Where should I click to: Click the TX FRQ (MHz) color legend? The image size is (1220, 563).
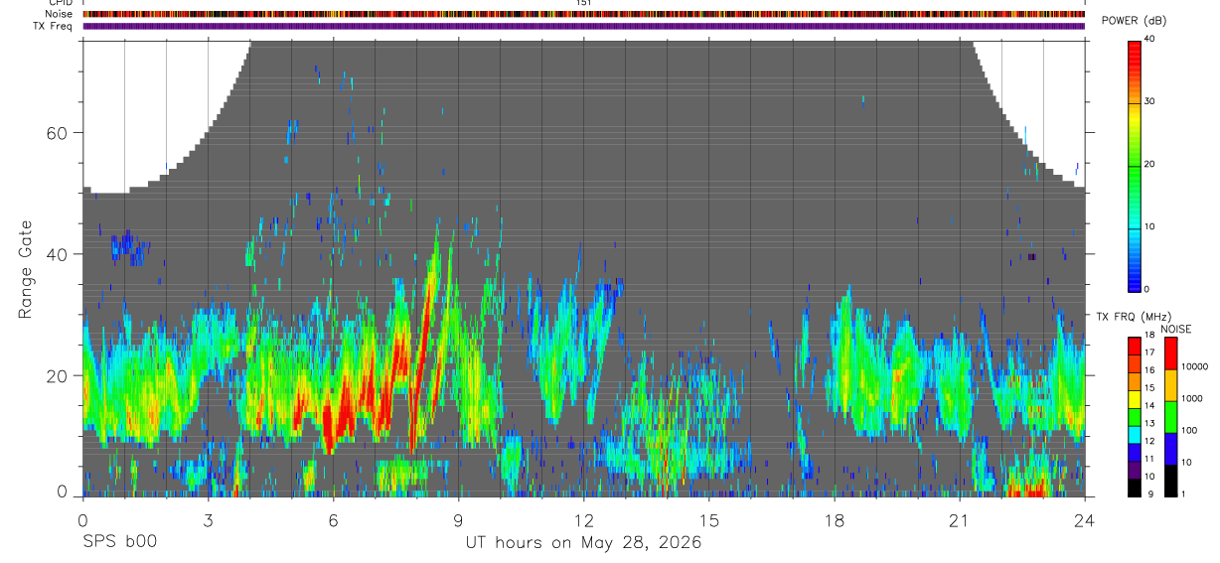coord(1135,416)
